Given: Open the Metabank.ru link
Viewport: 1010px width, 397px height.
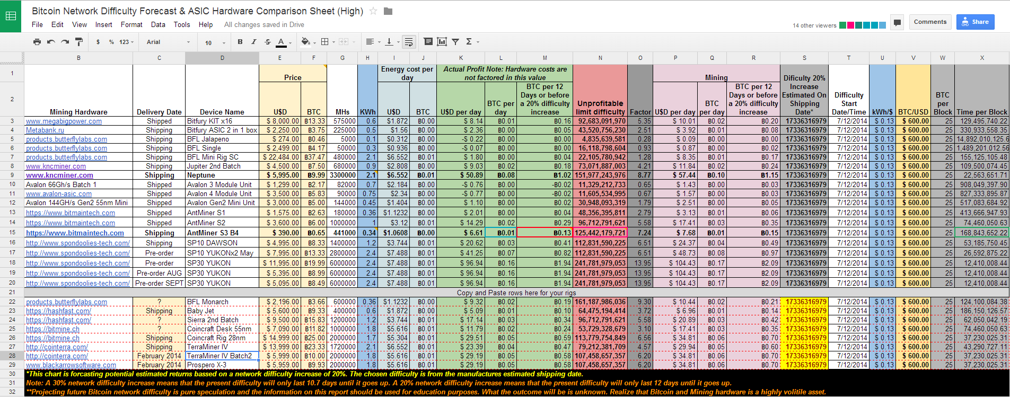Looking at the screenshot, I should (x=45, y=130).
